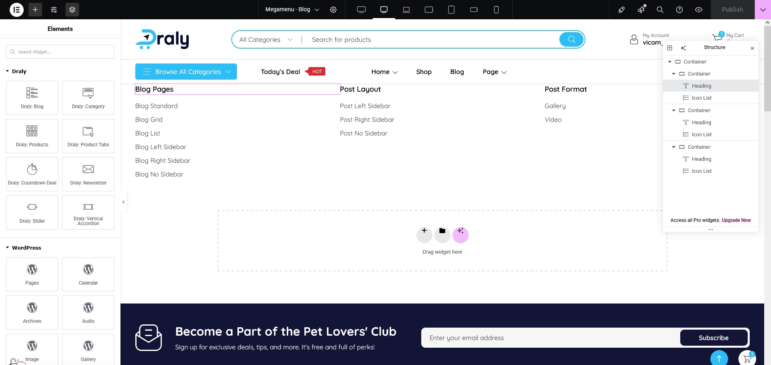771x365 pixels.
Task: Collapse the Draly widgets section
Action: (x=8, y=71)
